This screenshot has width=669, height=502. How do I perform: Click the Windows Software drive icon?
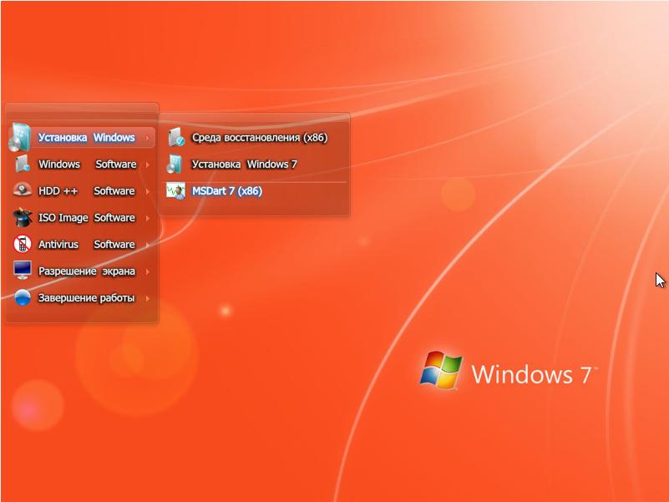23,164
